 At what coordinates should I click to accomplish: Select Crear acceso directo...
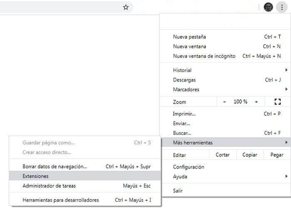pyautogui.click(x=85, y=153)
